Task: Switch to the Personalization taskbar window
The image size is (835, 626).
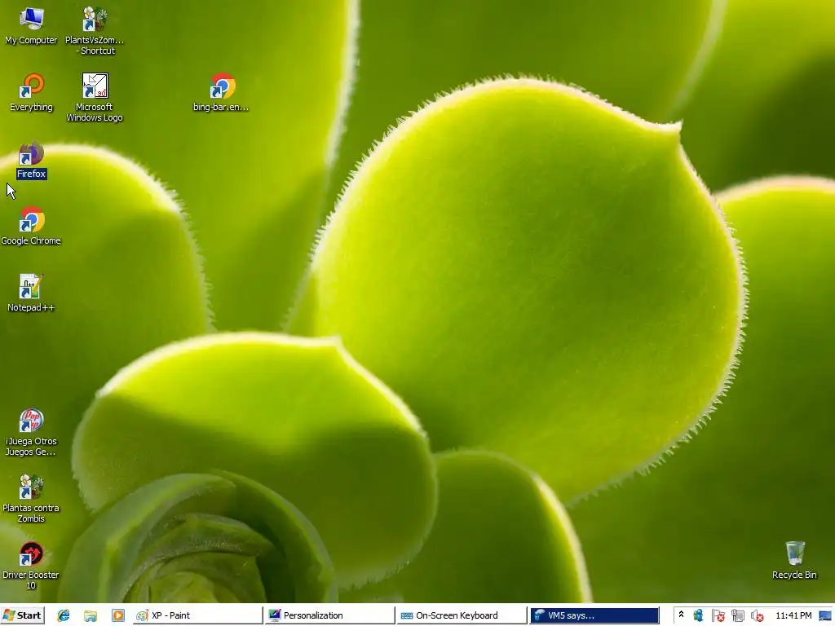Action: 330,615
